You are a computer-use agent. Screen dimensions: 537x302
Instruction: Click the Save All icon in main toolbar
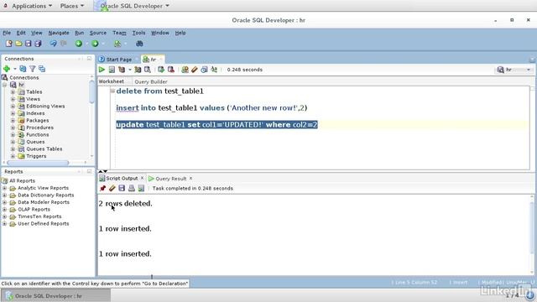(x=38, y=44)
